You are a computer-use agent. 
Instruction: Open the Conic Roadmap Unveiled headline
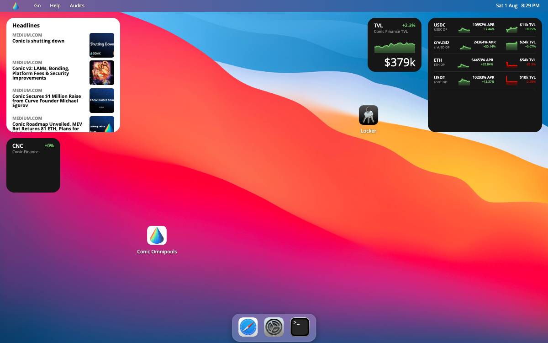47,126
